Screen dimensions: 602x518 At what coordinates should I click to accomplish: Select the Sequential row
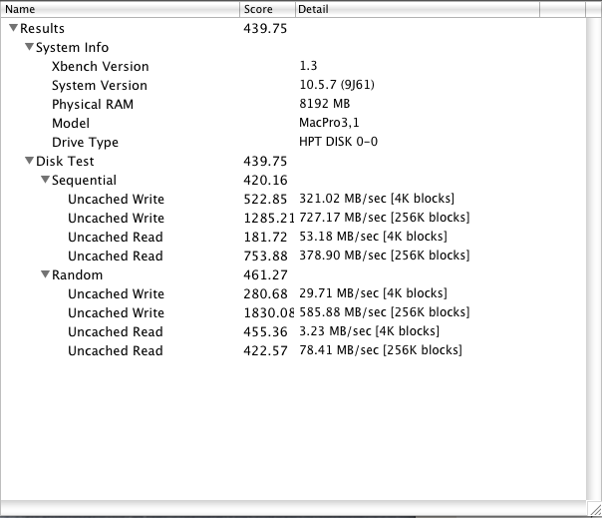point(293,180)
